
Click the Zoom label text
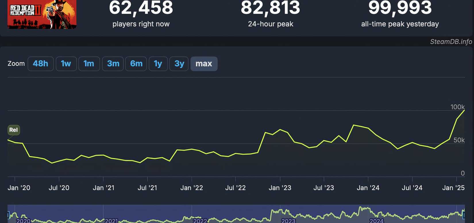click(x=16, y=63)
